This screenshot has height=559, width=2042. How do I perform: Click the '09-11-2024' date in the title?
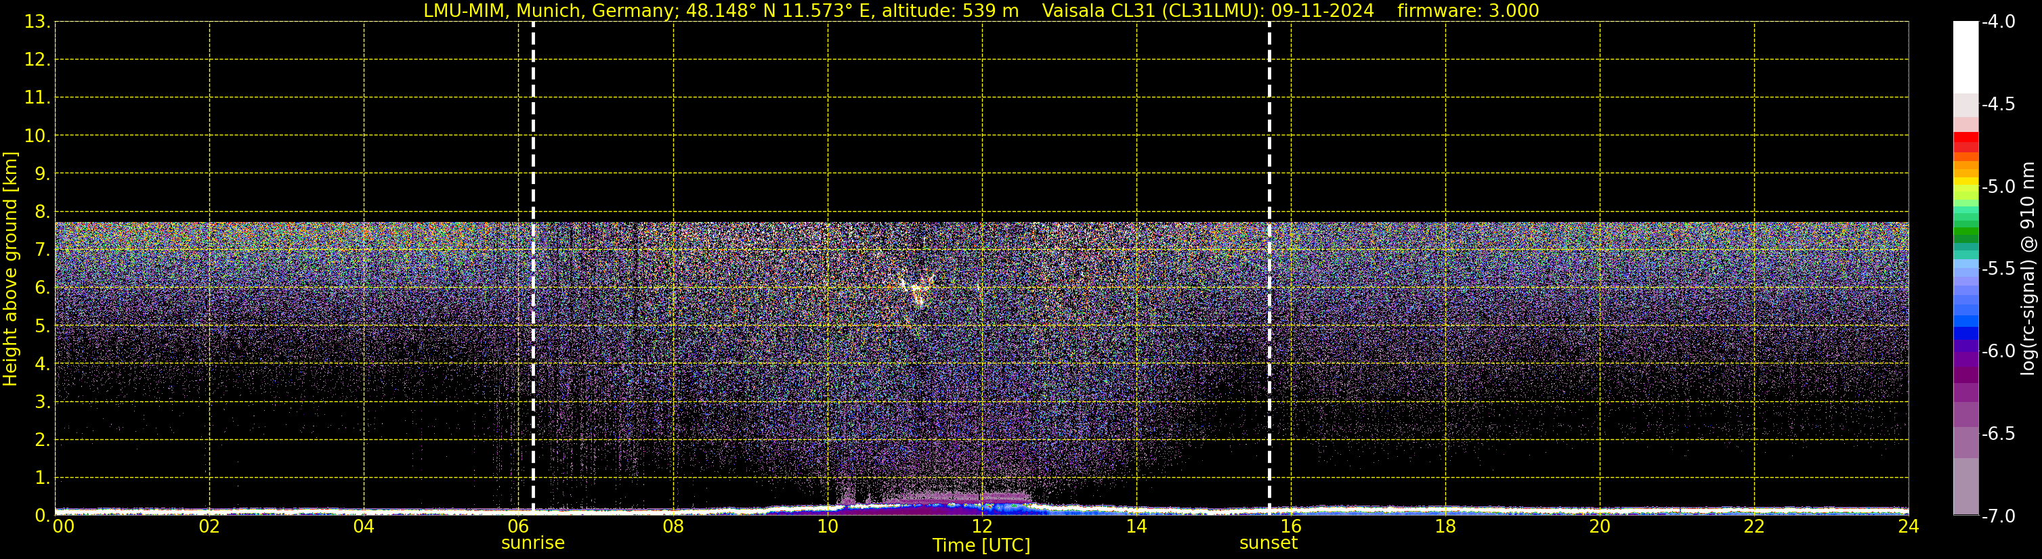(1322, 11)
